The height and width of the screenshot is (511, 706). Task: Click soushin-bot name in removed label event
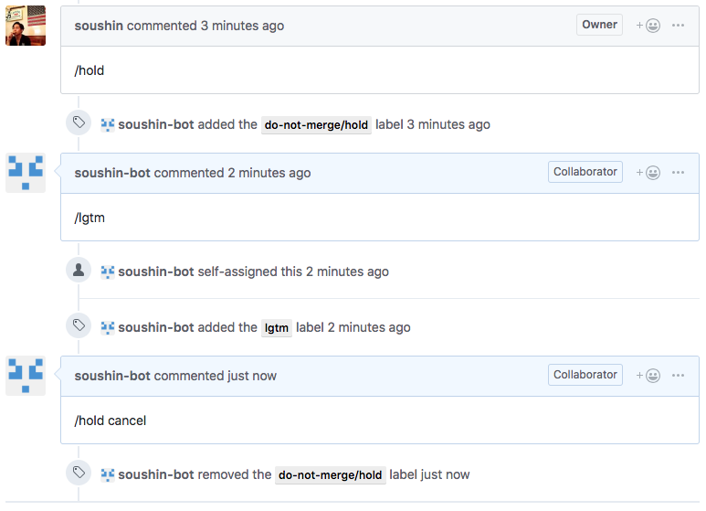click(x=156, y=474)
